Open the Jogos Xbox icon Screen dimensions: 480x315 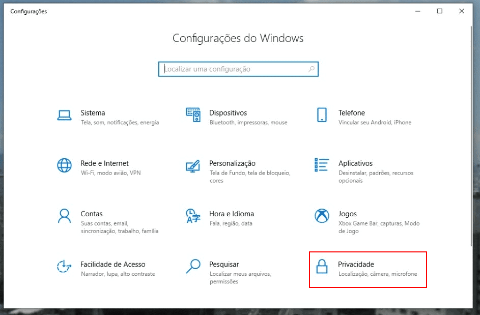(322, 216)
